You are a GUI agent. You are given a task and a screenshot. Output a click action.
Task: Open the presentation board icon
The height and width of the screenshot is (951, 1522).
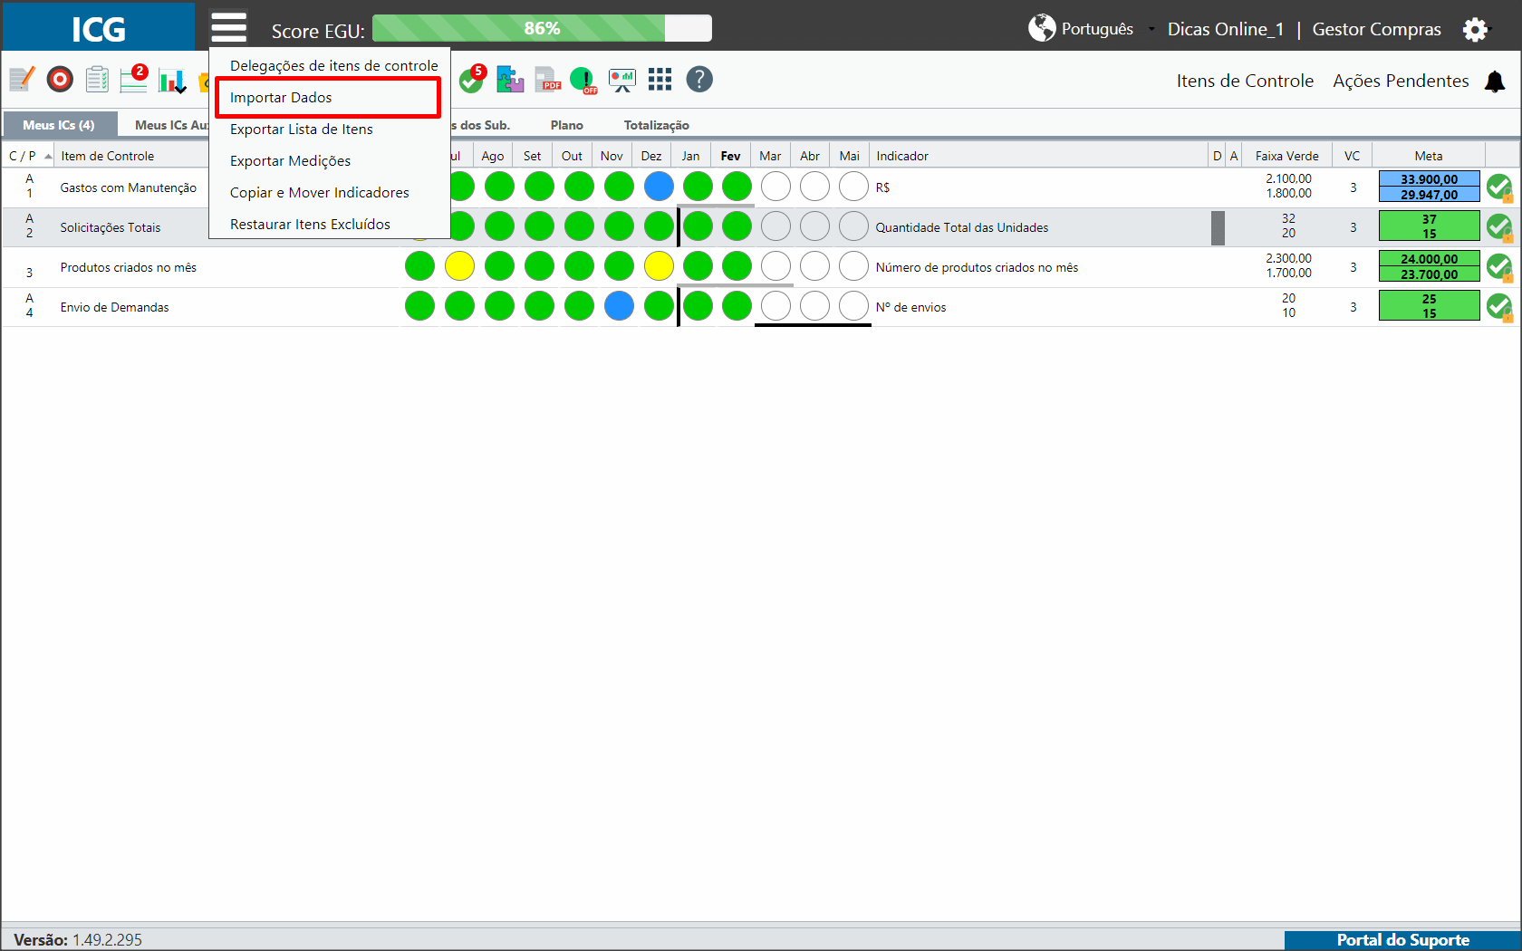(x=622, y=80)
